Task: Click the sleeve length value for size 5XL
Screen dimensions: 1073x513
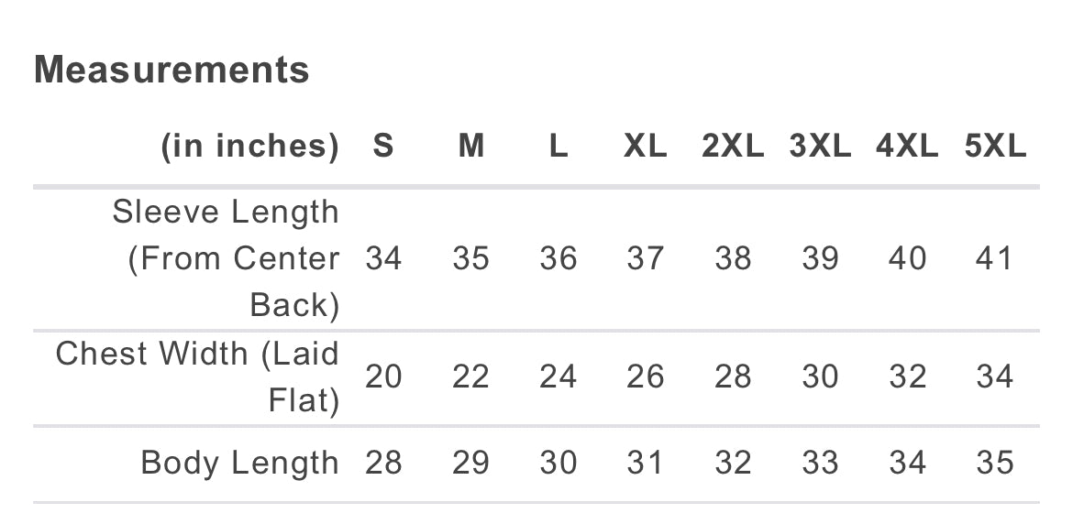Action: click(x=994, y=258)
